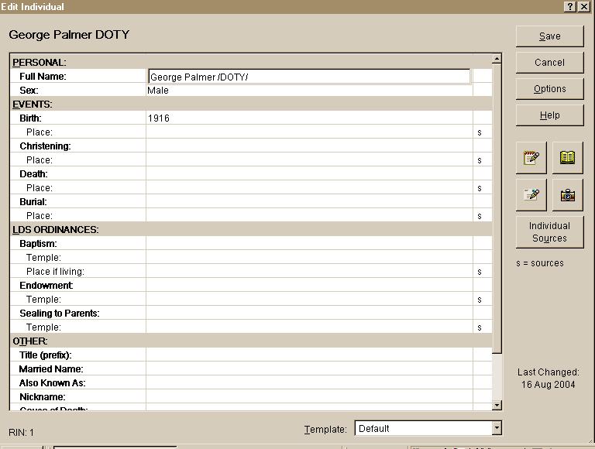Image resolution: width=595 pixels, height=449 pixels.
Task: Click the Death Place field
Action: point(309,187)
